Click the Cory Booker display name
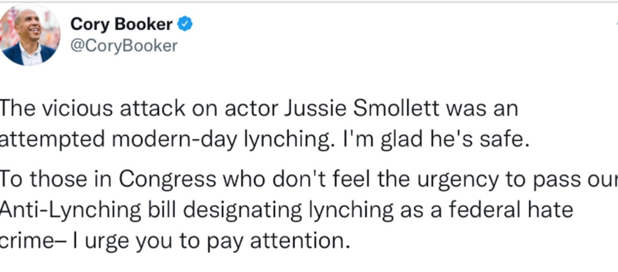 (121, 24)
